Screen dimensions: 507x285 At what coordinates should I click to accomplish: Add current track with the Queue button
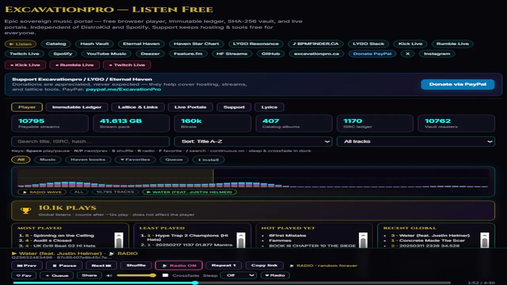[x=57, y=275]
